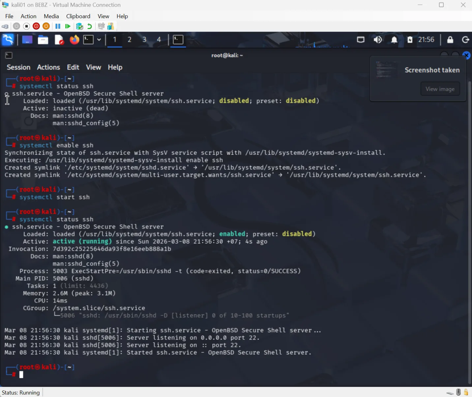This screenshot has height=397, width=472.
Task: Open the text editor icon in panel
Action: tap(59, 40)
